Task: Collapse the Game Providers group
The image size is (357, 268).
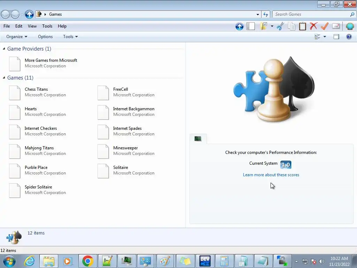Action: click(4, 49)
